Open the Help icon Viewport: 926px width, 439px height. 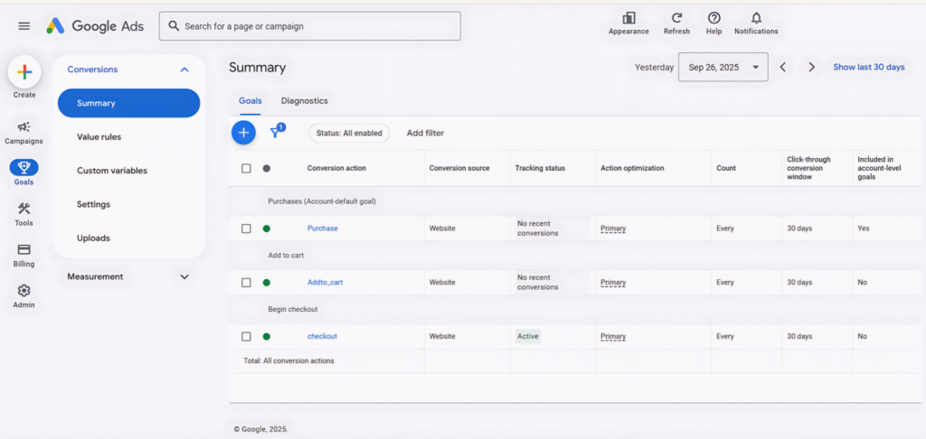click(x=713, y=18)
